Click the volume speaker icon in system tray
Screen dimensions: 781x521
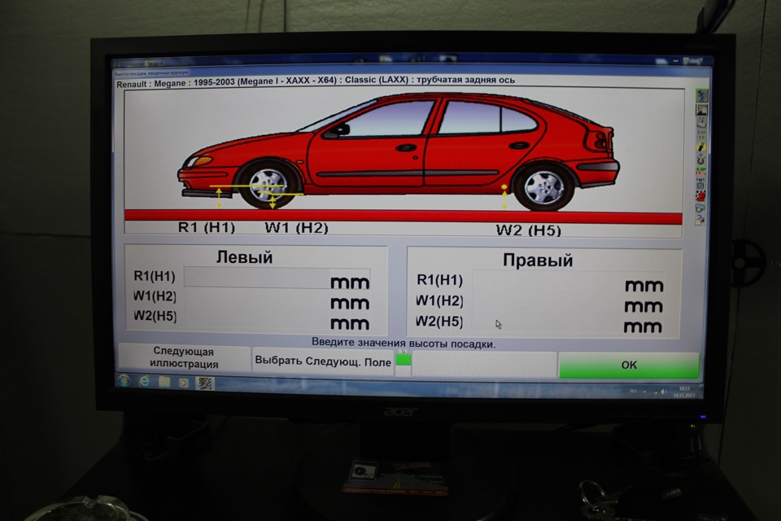tap(664, 392)
